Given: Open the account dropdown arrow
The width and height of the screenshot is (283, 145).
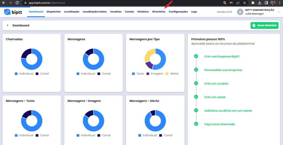Looking at the screenshot, I should [279, 12].
